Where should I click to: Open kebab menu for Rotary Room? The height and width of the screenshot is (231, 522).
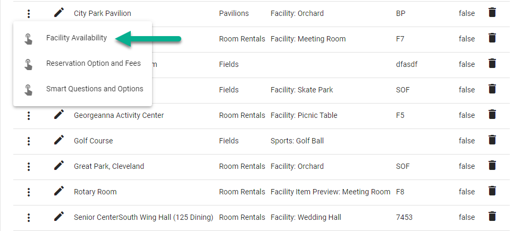pos(29,192)
